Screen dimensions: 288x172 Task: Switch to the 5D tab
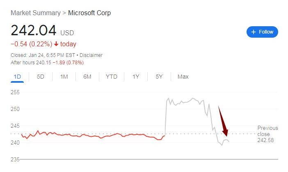click(x=41, y=77)
